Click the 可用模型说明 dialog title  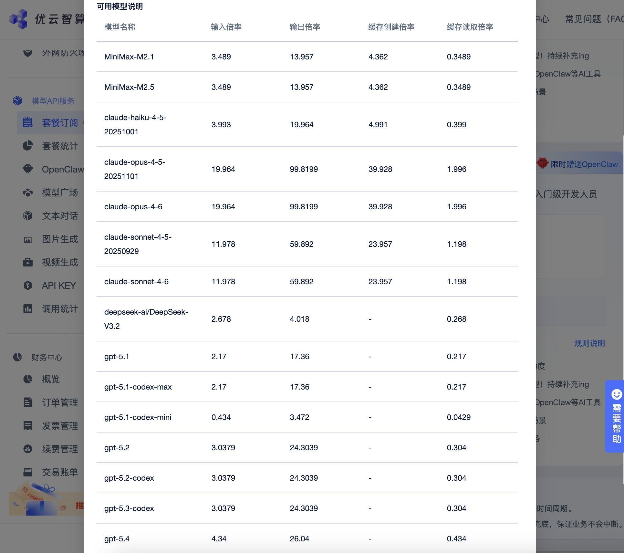[120, 6]
